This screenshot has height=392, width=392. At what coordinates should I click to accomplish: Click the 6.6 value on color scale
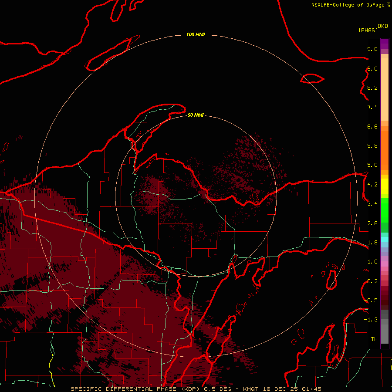coord(372,126)
